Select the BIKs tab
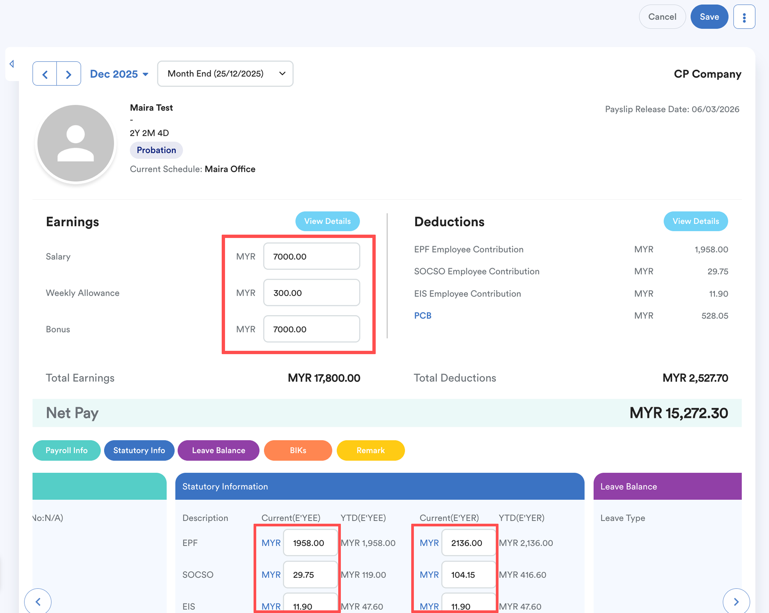The width and height of the screenshot is (769, 613). click(298, 450)
